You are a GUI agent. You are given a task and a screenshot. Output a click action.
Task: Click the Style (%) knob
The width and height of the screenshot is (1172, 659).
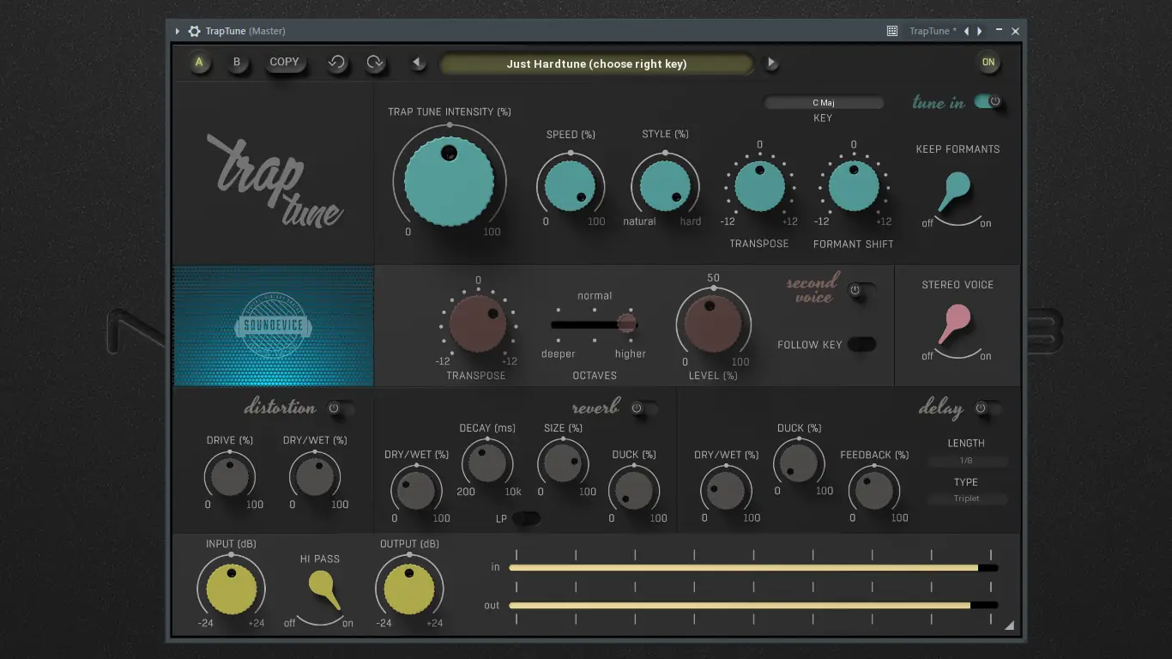[x=665, y=187]
